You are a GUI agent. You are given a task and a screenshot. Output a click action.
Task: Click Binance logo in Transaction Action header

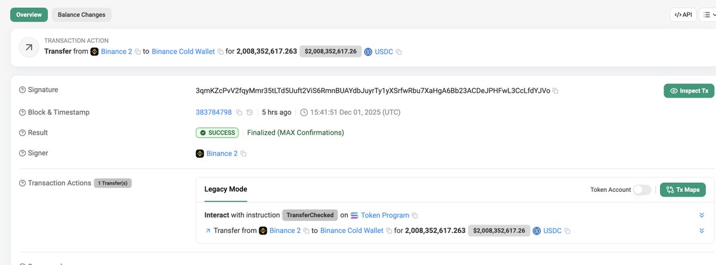coord(94,52)
